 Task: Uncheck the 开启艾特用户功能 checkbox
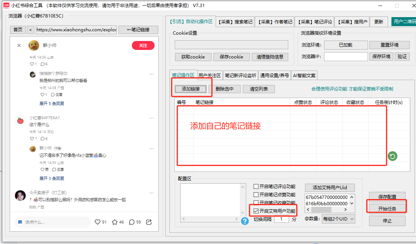click(x=256, y=211)
